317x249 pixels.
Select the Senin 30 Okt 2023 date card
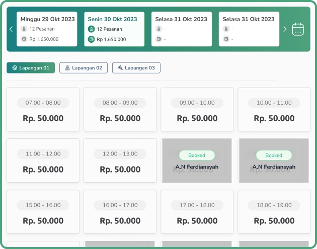coord(114,29)
